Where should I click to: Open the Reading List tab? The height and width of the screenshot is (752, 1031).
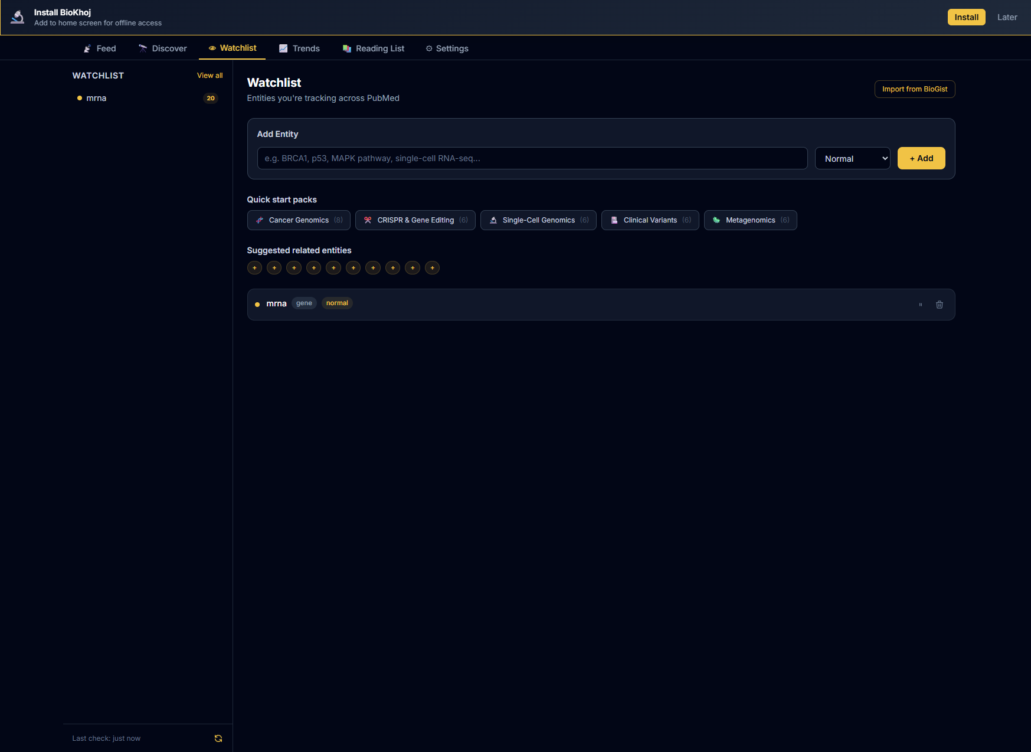click(x=374, y=48)
